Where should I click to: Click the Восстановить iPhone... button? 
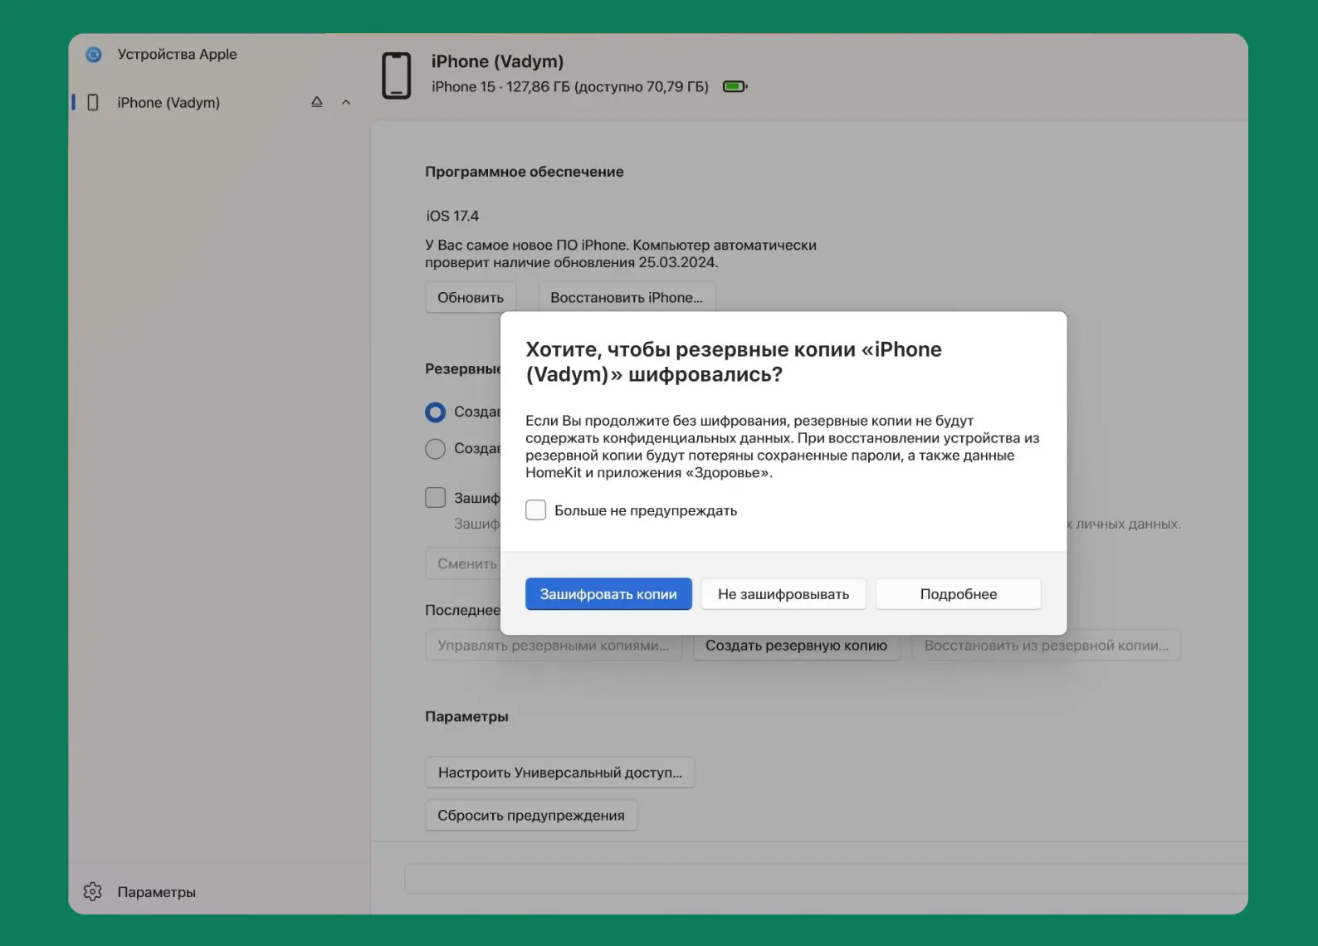tap(627, 297)
